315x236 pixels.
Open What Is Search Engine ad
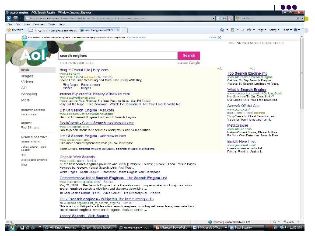[x=247, y=90]
